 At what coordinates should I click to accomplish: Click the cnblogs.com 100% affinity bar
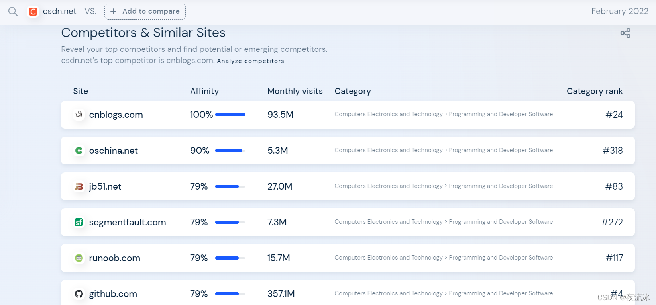[x=230, y=115]
